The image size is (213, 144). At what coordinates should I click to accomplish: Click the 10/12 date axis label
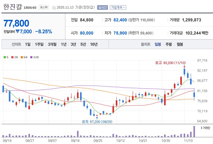click(120, 141)
